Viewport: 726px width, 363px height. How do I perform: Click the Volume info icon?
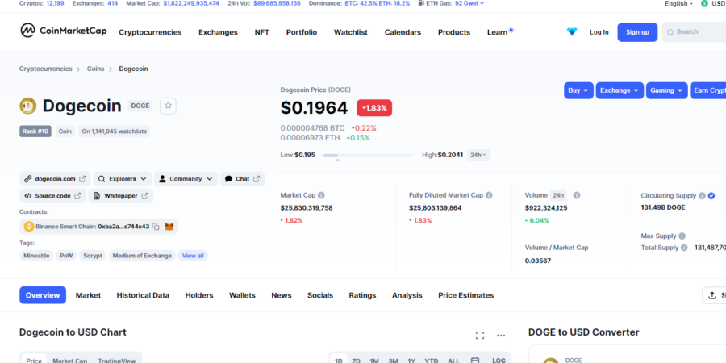tap(577, 195)
